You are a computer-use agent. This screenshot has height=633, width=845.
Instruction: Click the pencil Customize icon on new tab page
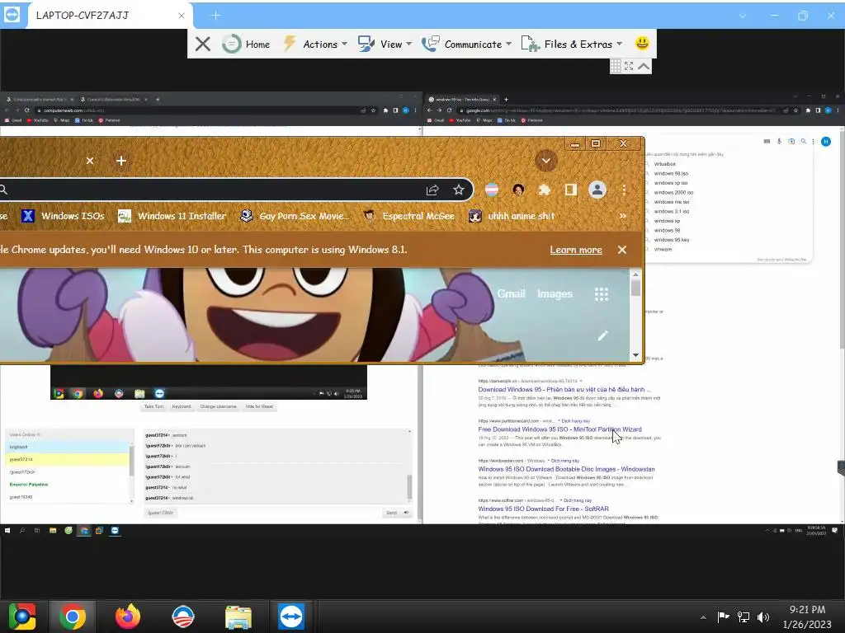click(602, 335)
